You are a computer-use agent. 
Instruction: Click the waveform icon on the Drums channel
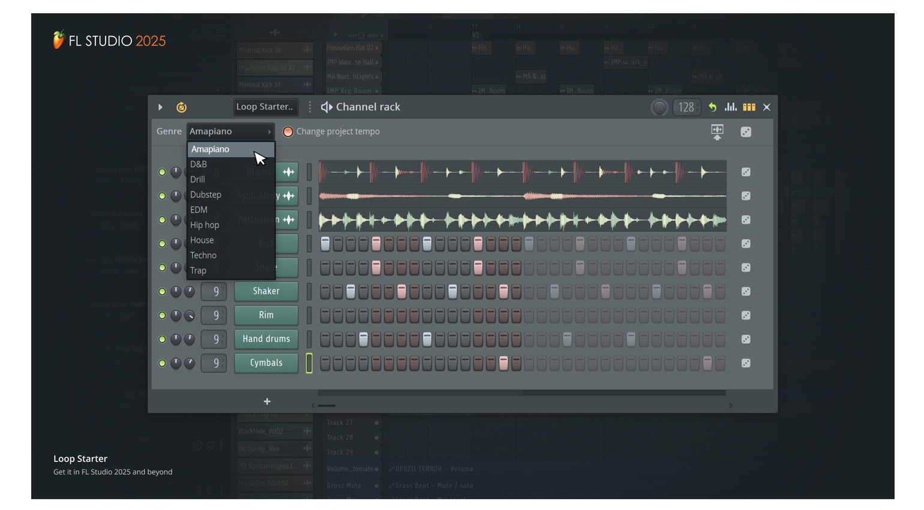pos(289,172)
